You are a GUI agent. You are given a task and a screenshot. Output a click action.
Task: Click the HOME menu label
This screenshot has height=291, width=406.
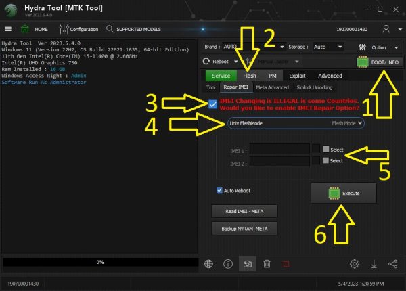click(41, 29)
